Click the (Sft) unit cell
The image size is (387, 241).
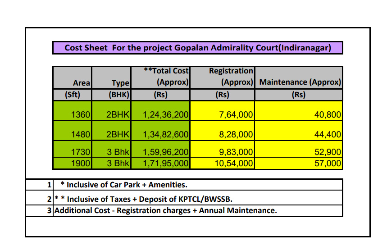pos(72,95)
